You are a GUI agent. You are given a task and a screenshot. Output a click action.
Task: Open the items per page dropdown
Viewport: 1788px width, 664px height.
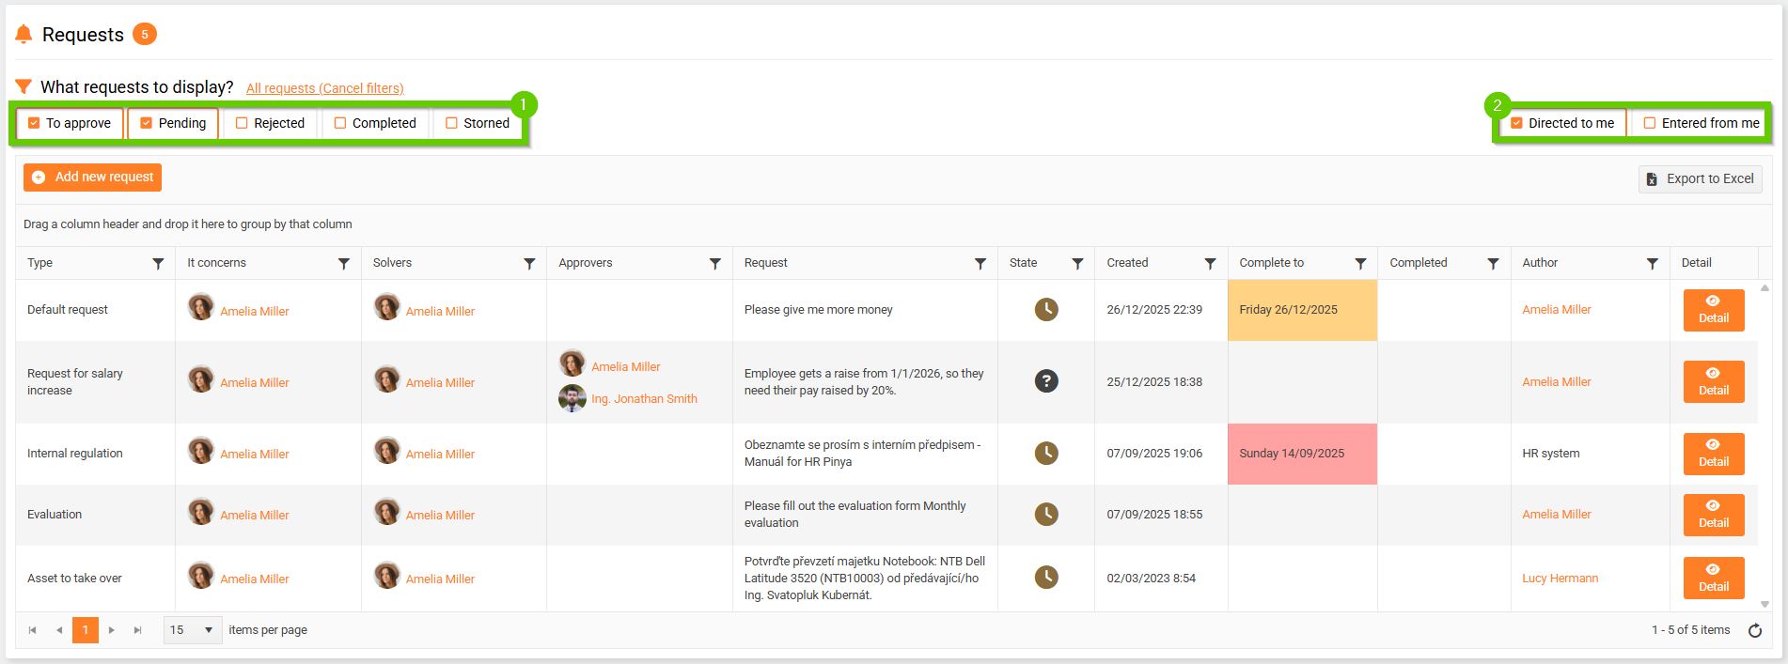coord(193,630)
